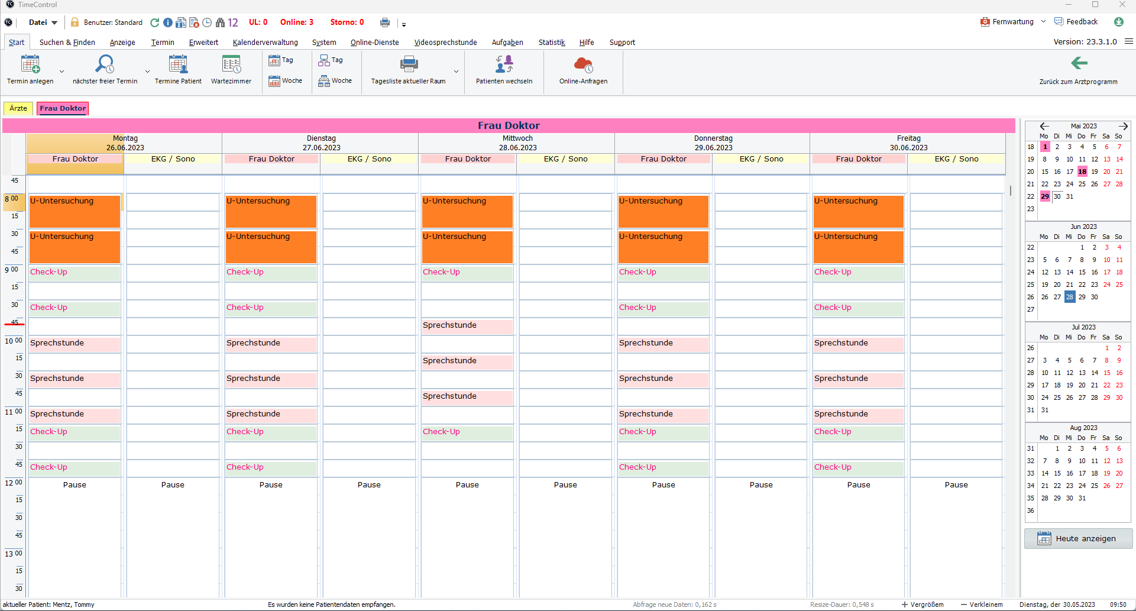Click the Patienten wechseln icon
Image resolution: width=1136 pixels, height=611 pixels.
pos(504,64)
